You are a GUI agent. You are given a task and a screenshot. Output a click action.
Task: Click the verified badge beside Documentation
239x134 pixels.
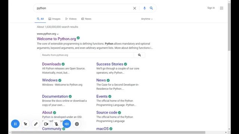(70, 96)
